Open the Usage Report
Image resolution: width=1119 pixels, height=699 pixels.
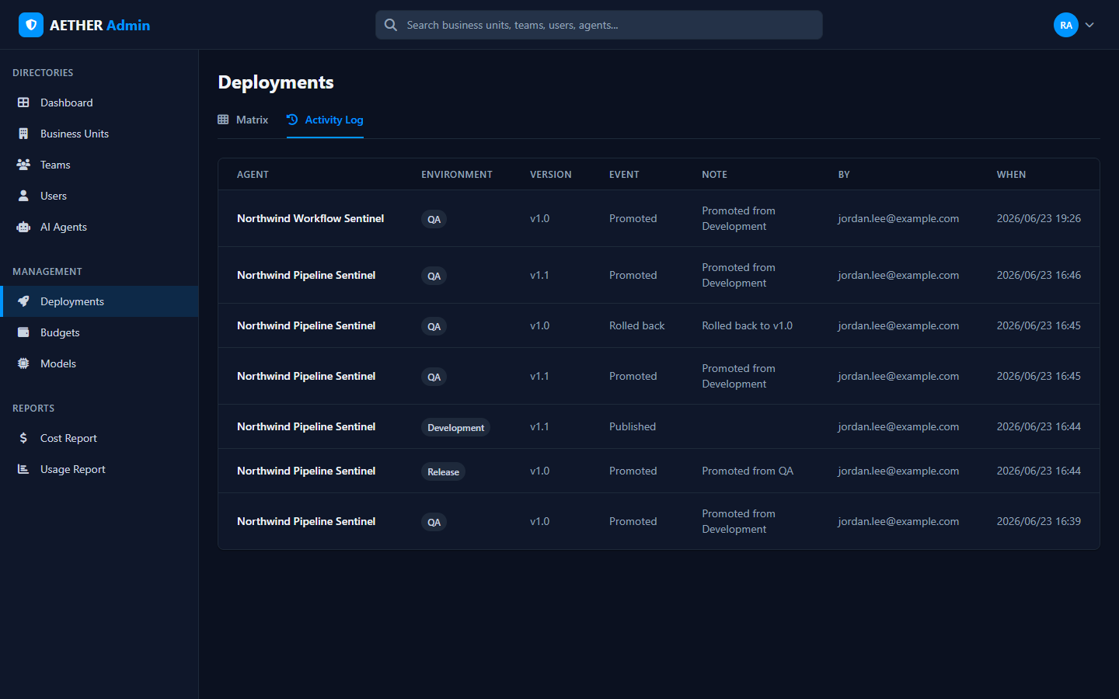[99, 469]
